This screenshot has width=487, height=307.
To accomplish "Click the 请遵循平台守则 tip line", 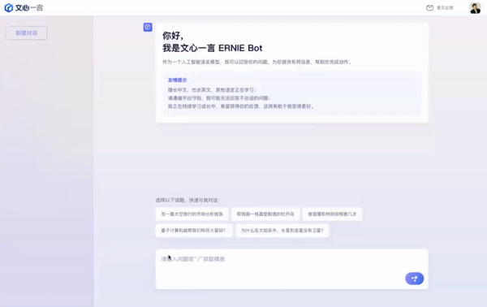I will [x=219, y=98].
